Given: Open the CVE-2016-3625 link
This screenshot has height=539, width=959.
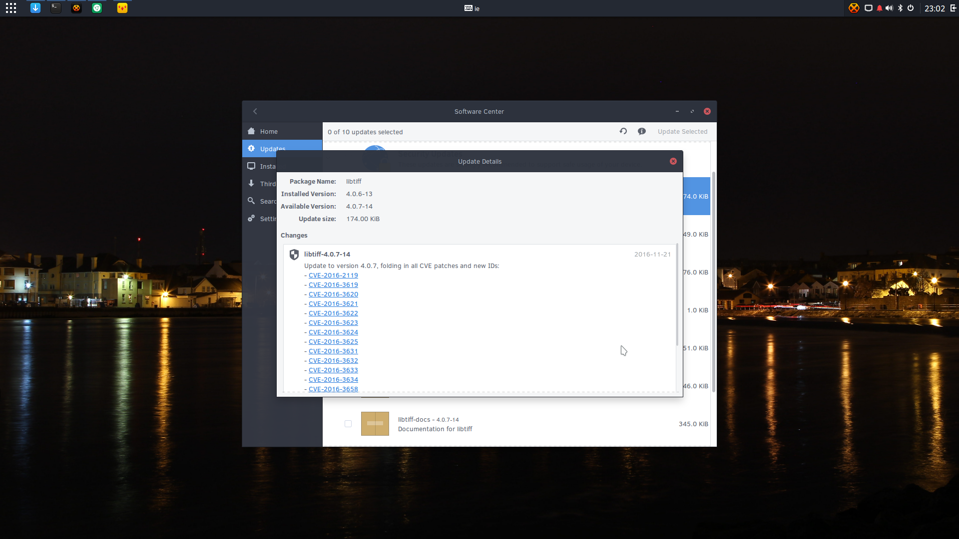Looking at the screenshot, I should click(x=333, y=342).
